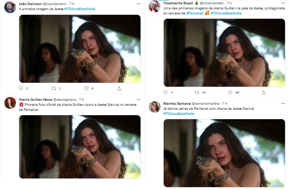Retweet Totalmente Brasil's post
The width and height of the screenshot is (289, 190).
pyautogui.click(x=197, y=92)
